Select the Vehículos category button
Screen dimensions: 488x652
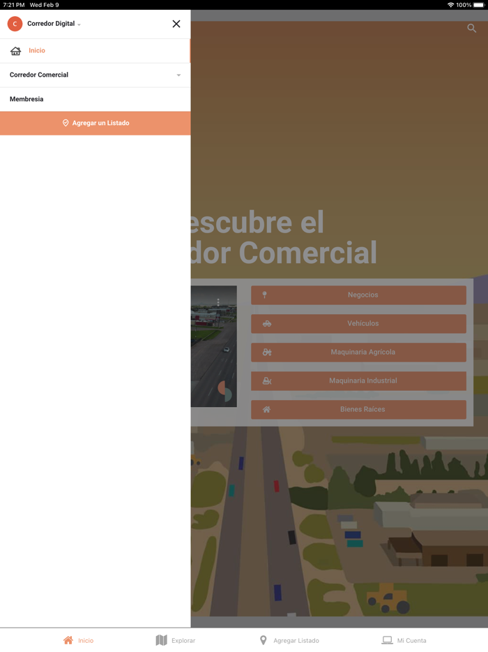(x=358, y=323)
